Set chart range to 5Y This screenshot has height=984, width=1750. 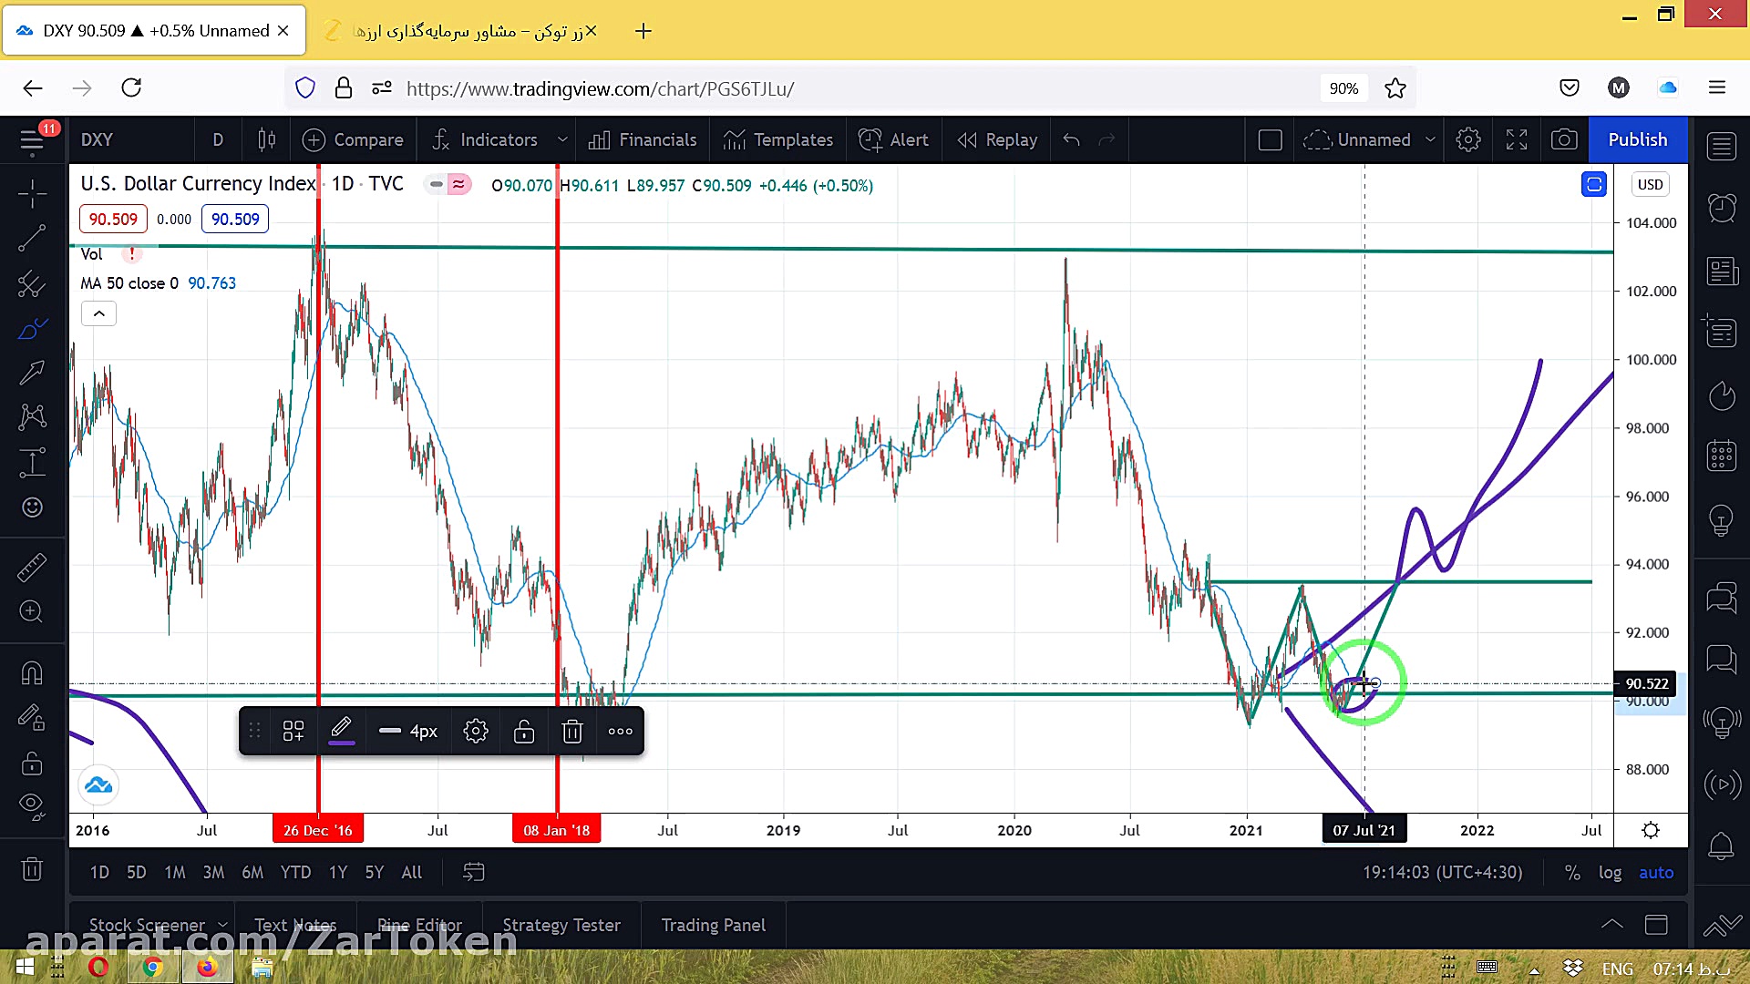point(374,872)
